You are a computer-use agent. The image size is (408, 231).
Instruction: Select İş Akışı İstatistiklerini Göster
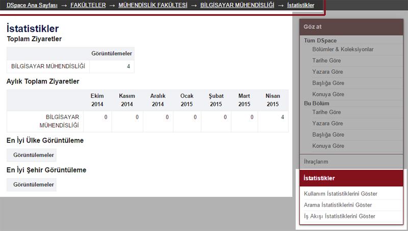(x=339, y=216)
